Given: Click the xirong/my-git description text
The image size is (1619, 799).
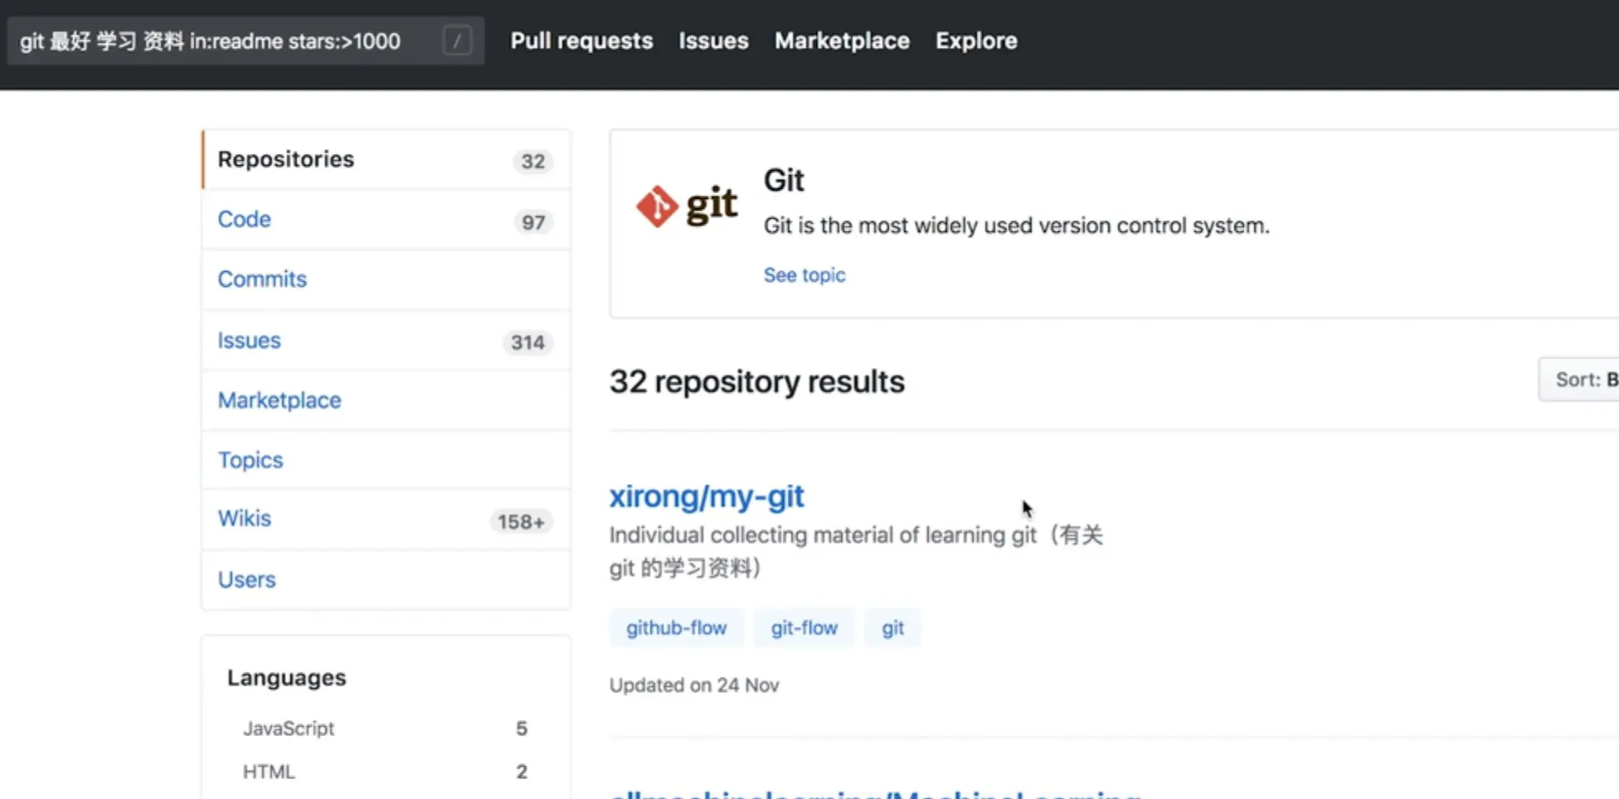Looking at the screenshot, I should (856, 552).
